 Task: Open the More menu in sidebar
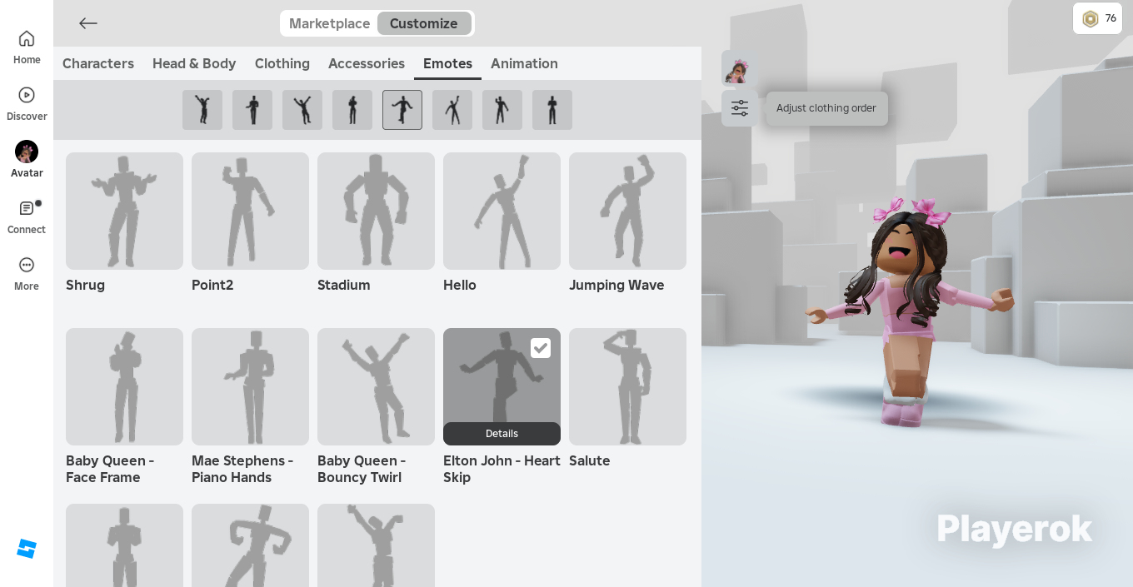pos(27,274)
